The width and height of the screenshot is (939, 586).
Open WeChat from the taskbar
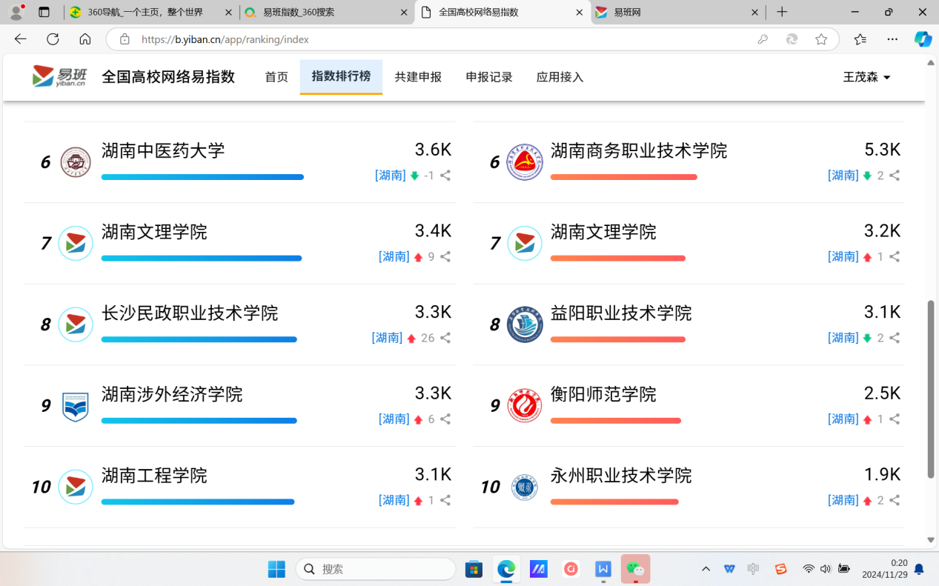pyautogui.click(x=635, y=569)
